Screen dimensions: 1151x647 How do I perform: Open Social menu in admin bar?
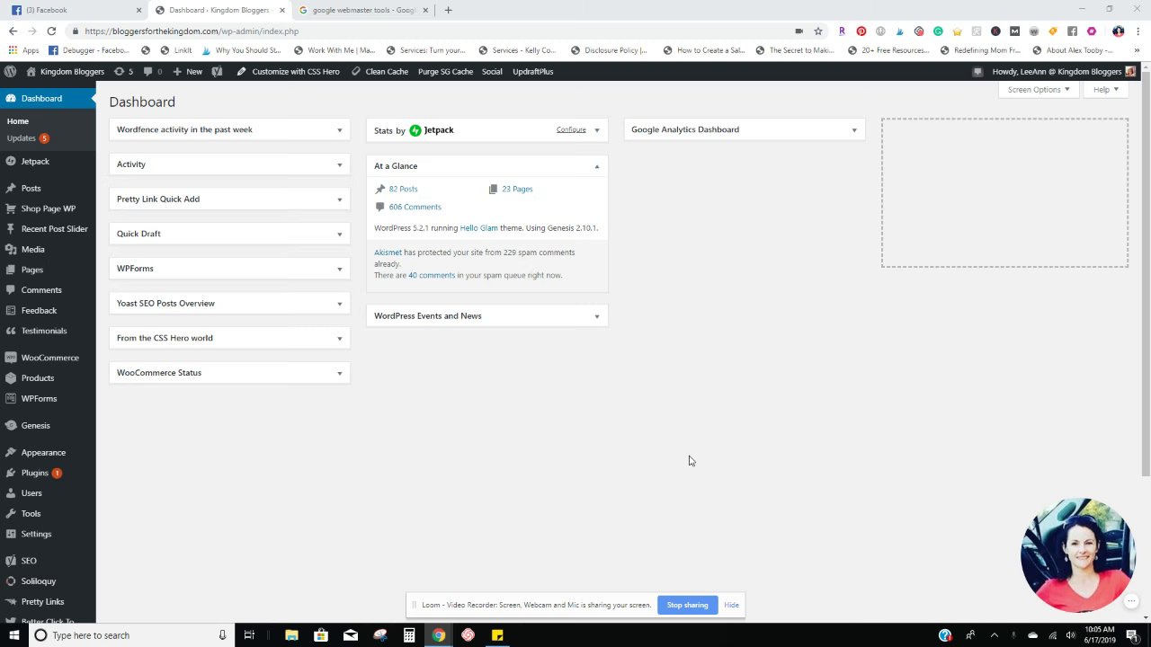point(492,71)
